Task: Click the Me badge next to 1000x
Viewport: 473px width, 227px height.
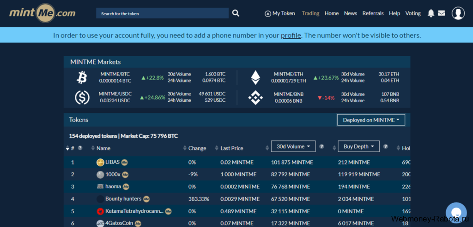Action: [x=125, y=175]
